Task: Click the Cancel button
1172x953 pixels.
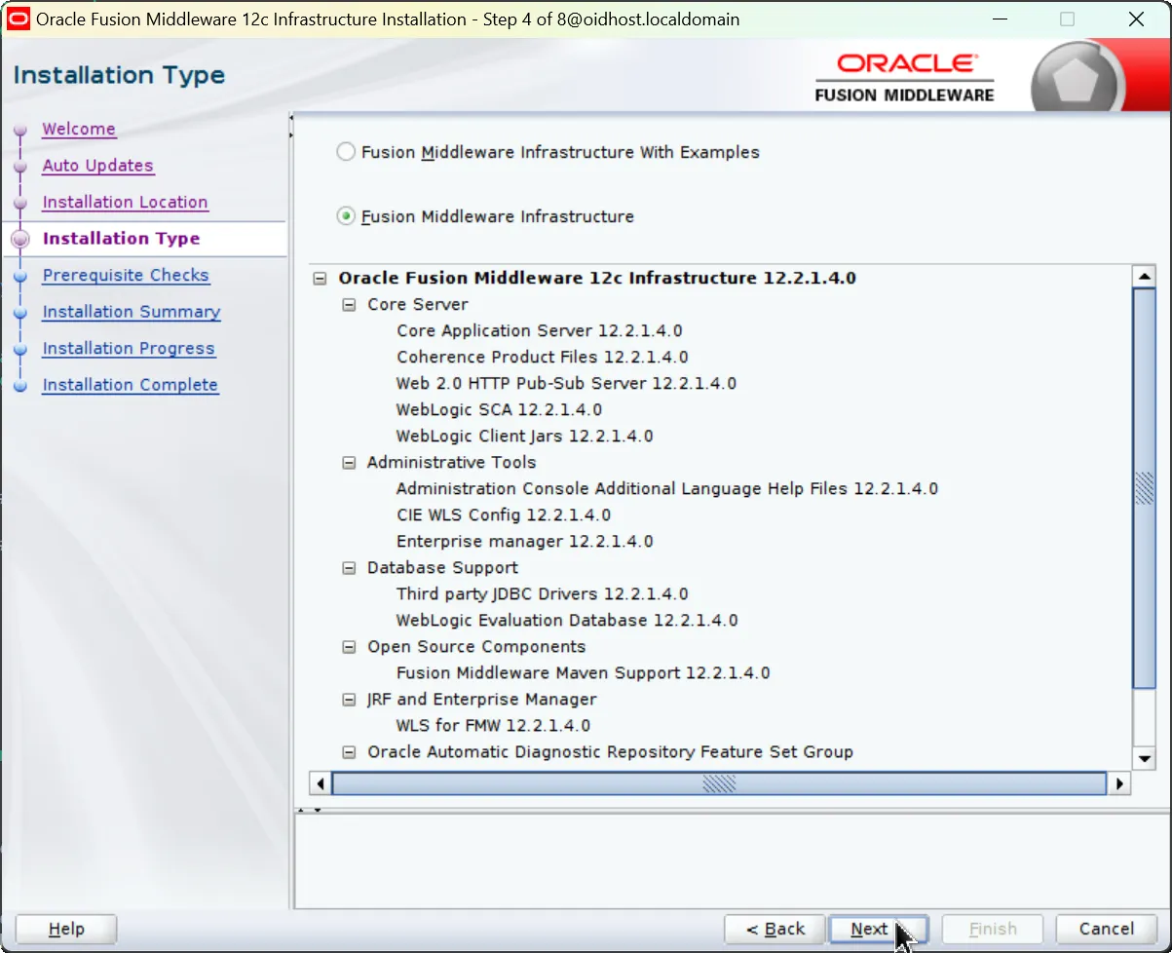Action: (1107, 929)
